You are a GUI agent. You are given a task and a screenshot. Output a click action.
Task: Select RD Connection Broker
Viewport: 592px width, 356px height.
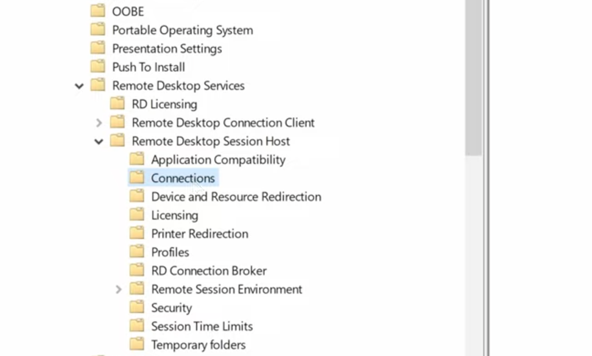pyautogui.click(x=208, y=271)
